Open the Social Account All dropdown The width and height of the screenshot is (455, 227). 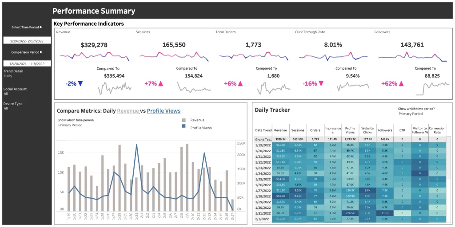click(6, 94)
